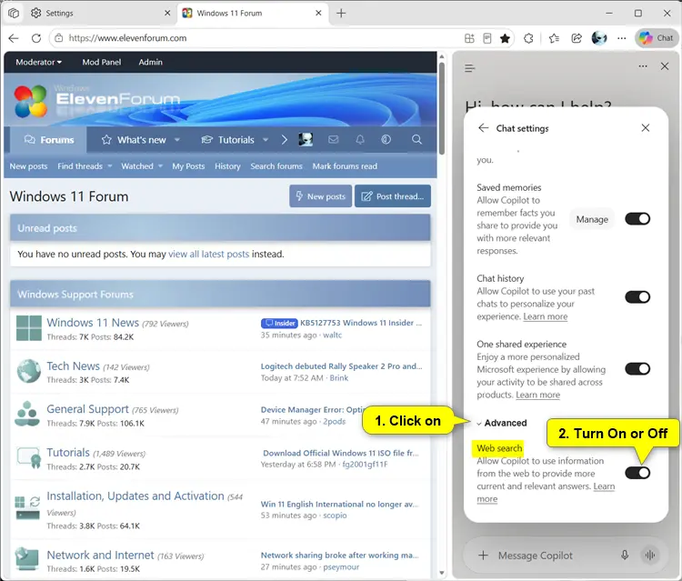
Task: Open Watched dropdown
Action: (x=142, y=166)
